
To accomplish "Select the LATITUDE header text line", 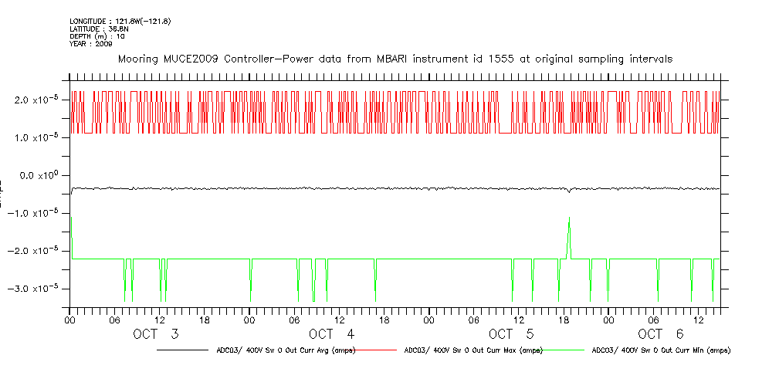I will 99,29.
